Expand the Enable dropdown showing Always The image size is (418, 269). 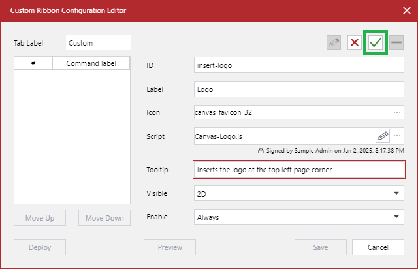click(x=397, y=217)
